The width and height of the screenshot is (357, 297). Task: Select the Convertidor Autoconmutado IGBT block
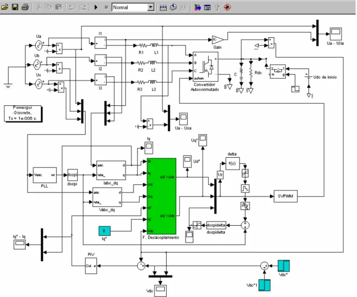(206, 66)
